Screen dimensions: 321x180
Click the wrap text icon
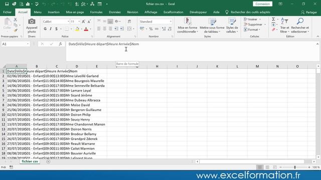129,21
